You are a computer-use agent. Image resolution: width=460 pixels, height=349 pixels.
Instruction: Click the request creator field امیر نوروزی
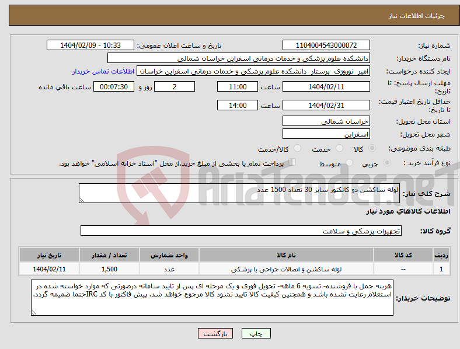[x=253, y=71]
